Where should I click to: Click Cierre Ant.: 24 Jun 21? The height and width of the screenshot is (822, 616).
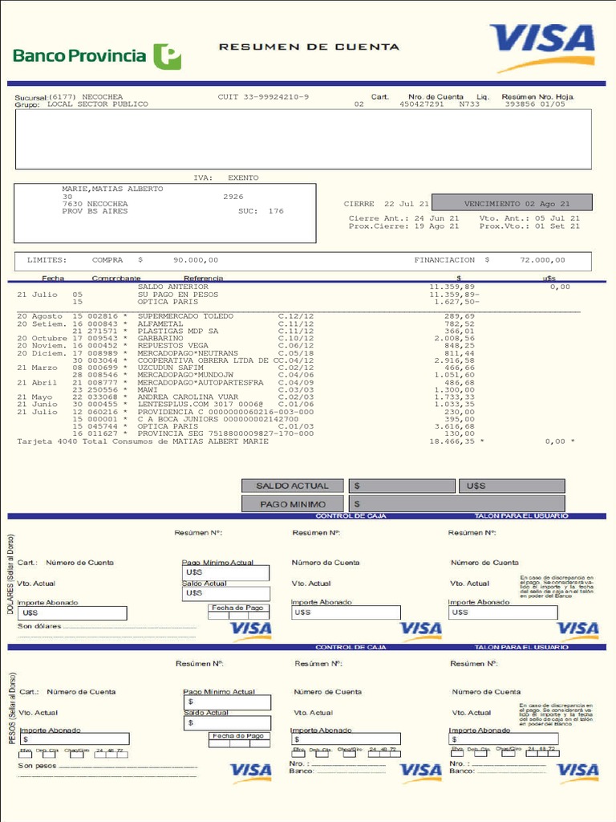coord(404,218)
